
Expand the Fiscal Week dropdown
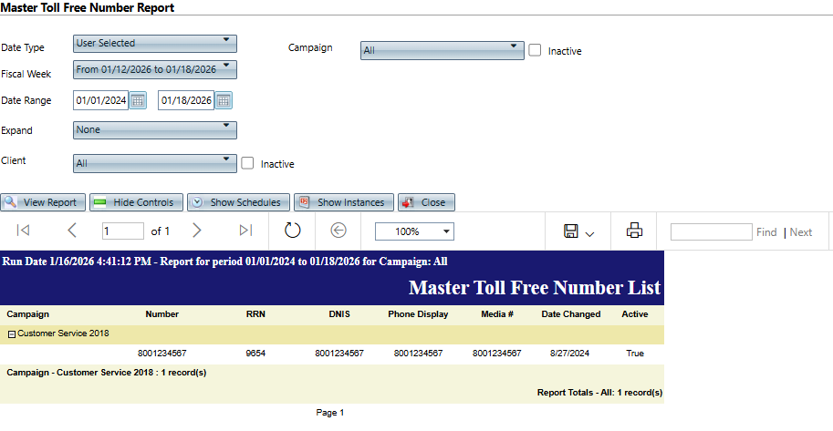[x=154, y=69]
